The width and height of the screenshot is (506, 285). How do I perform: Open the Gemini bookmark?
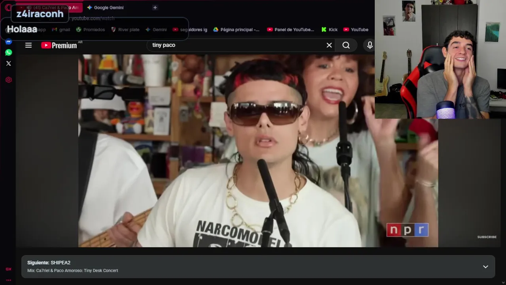156,30
